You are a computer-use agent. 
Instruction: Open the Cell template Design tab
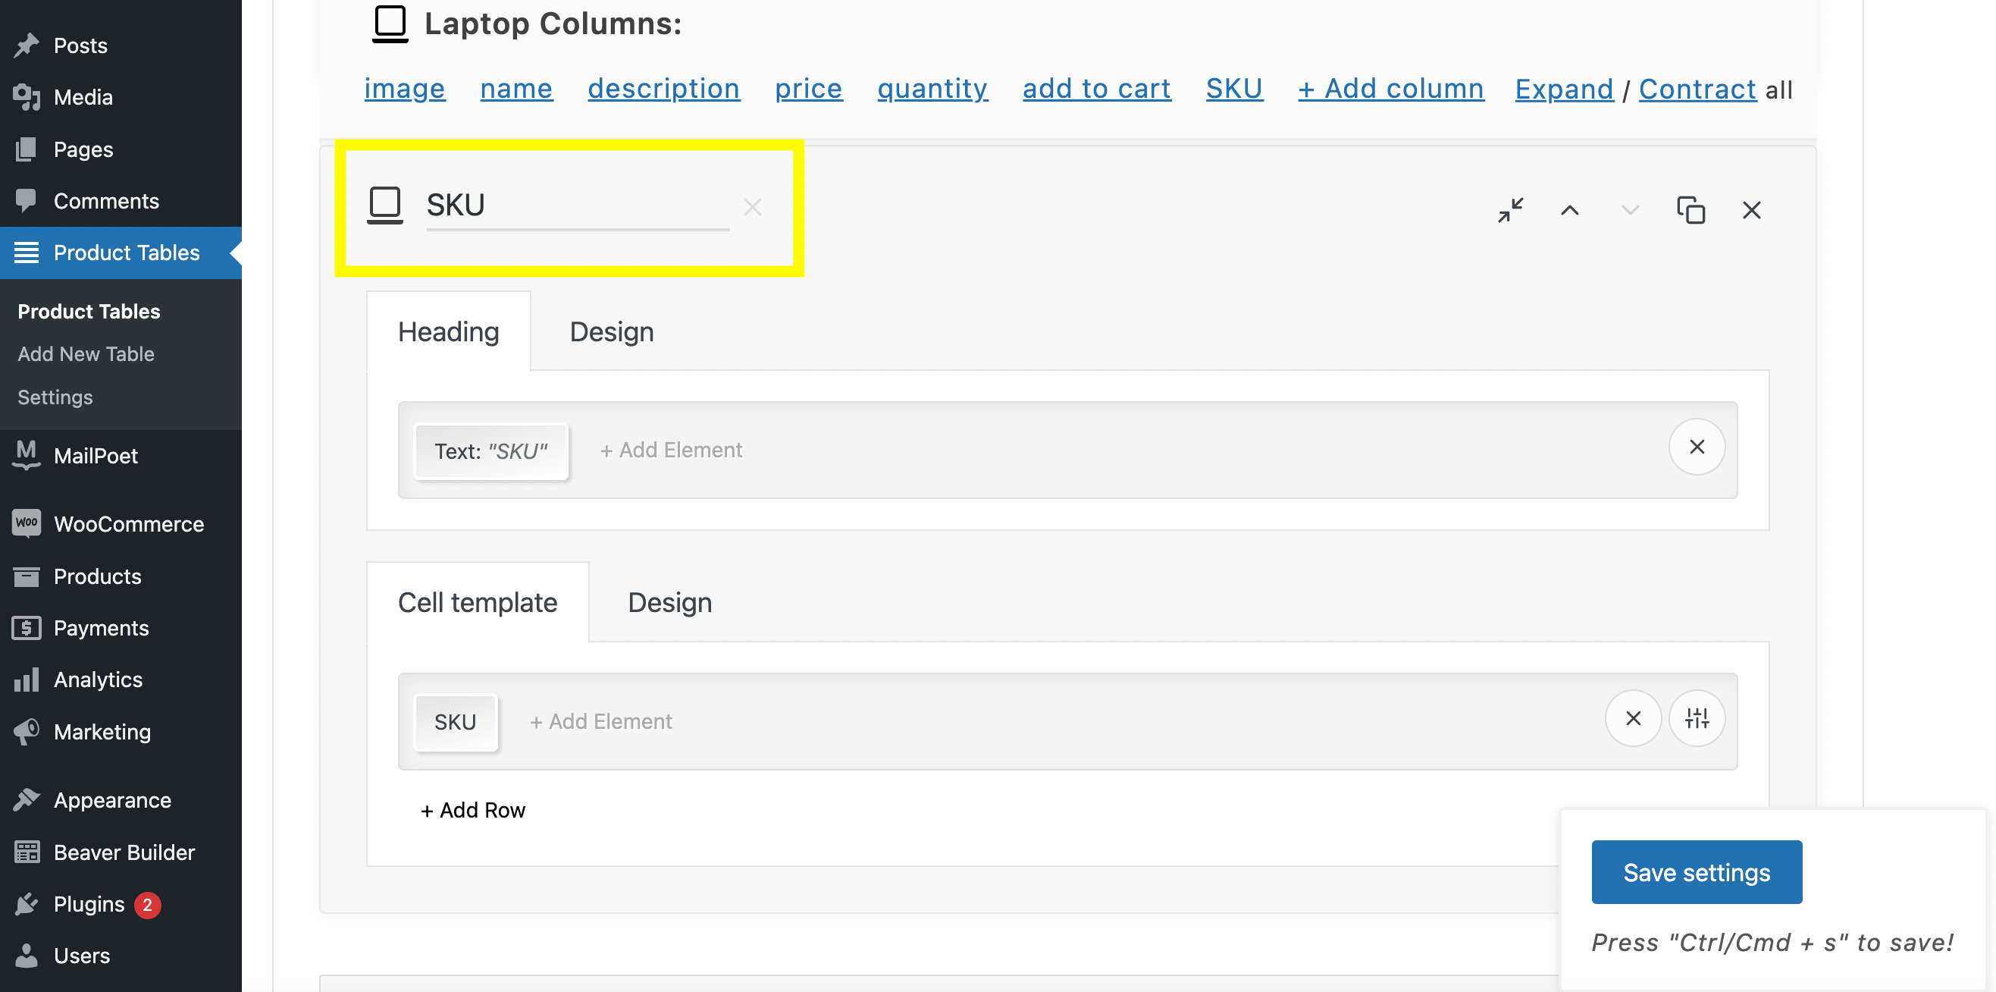pyautogui.click(x=669, y=602)
